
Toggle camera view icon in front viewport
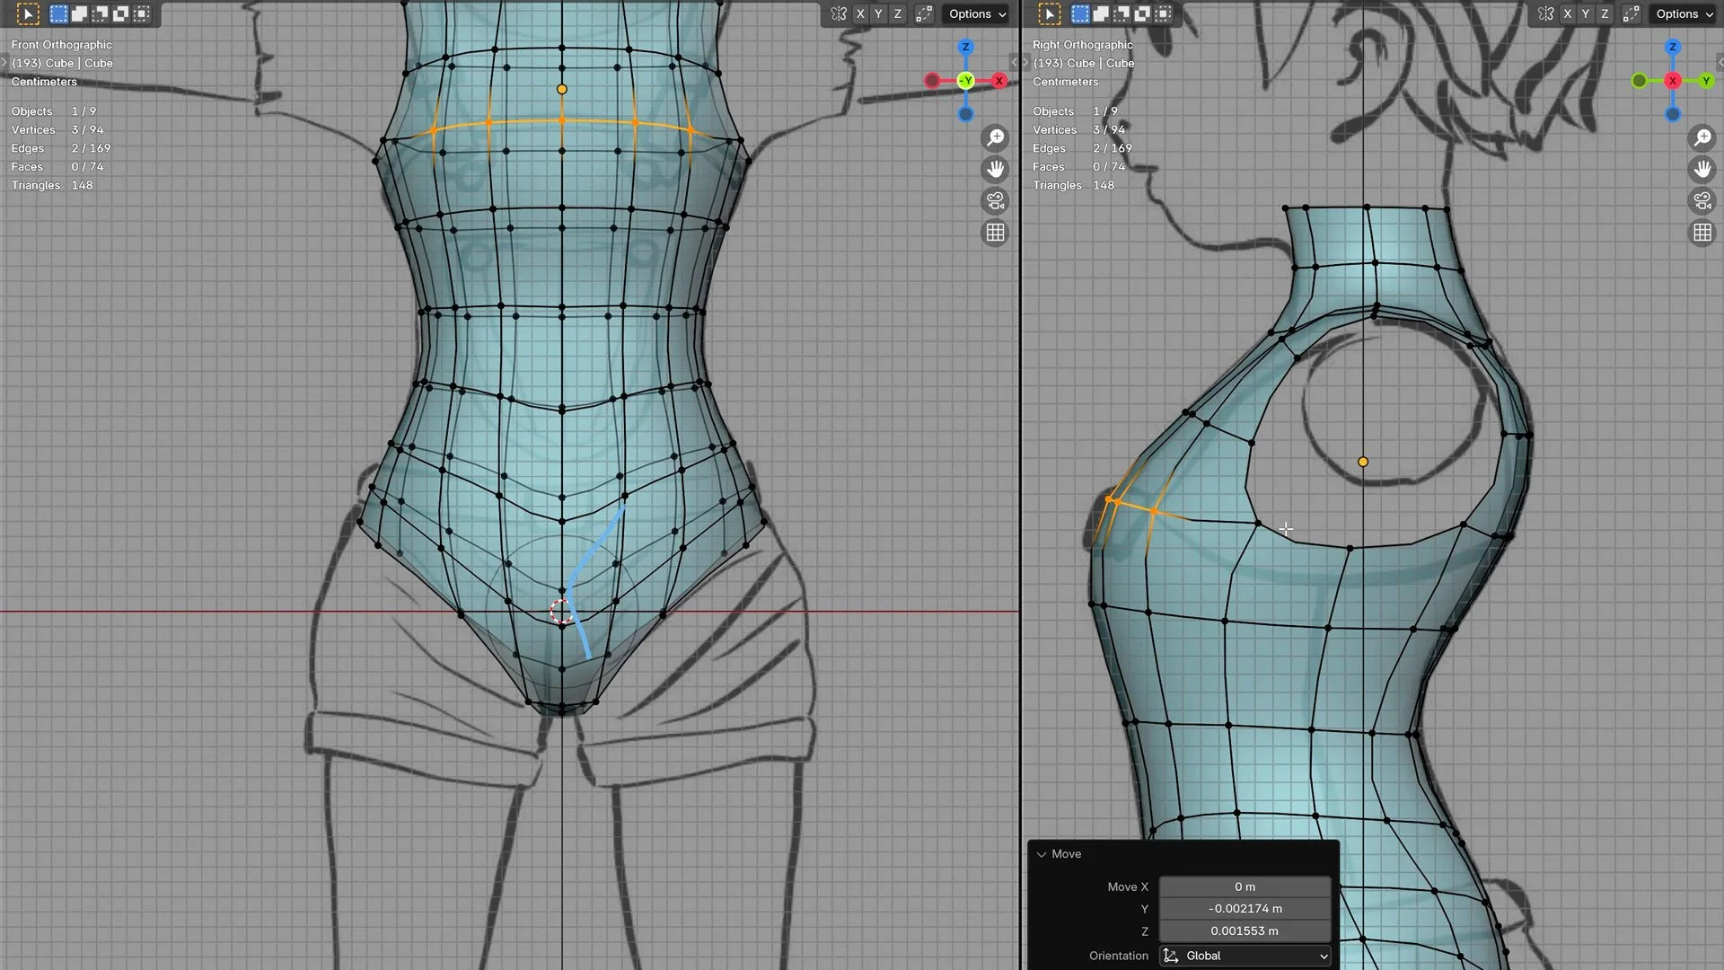tap(995, 201)
